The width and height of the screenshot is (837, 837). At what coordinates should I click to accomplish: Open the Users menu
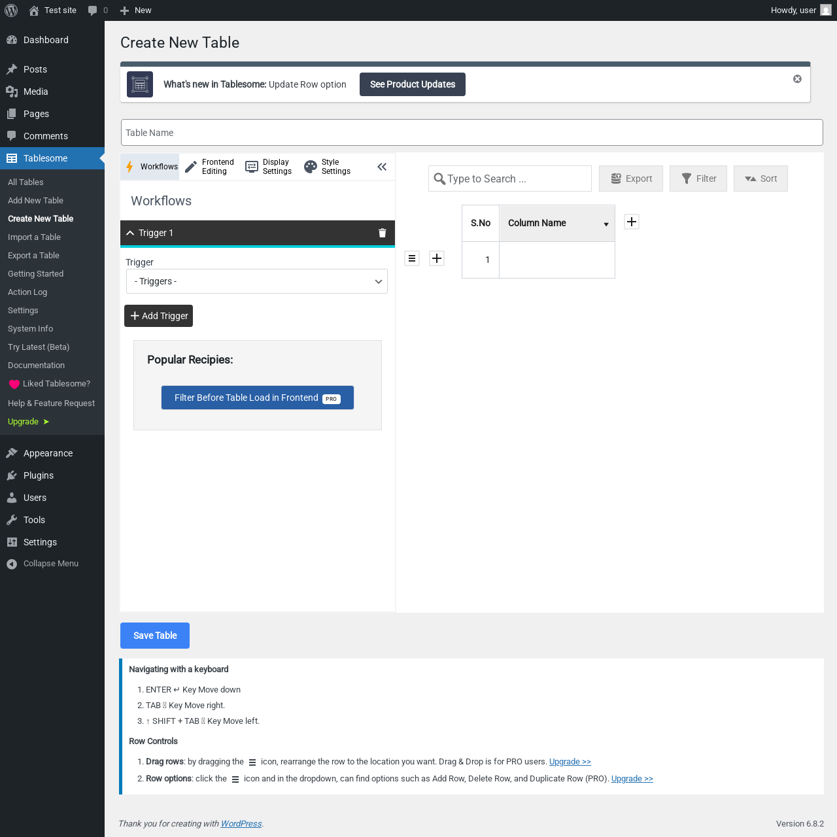tap(52, 498)
